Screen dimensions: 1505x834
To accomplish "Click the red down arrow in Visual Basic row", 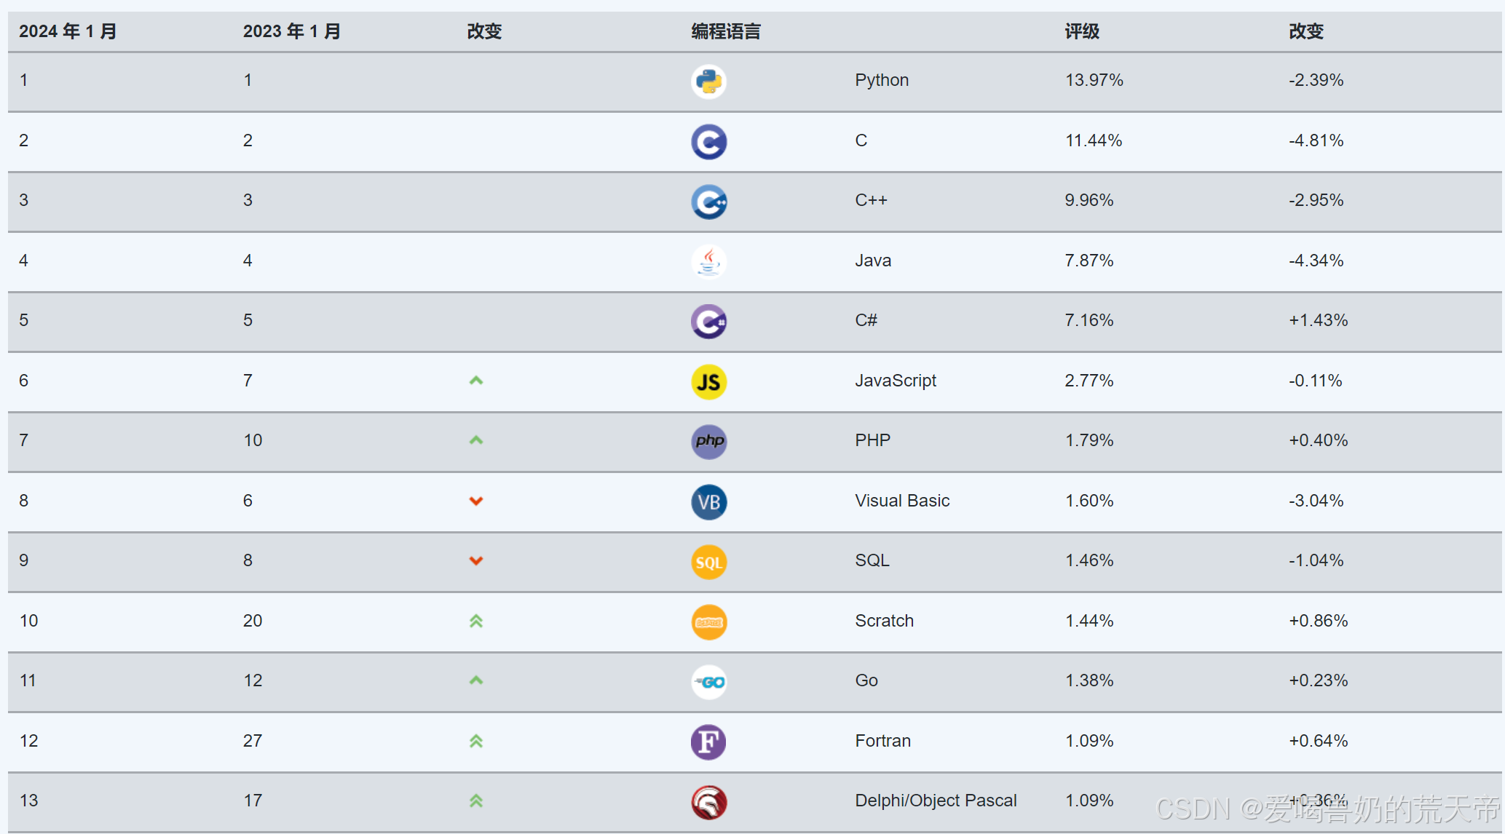I will 476,501.
